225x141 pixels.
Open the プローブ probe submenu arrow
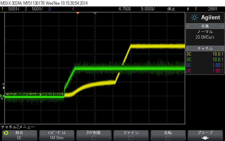point(205,138)
